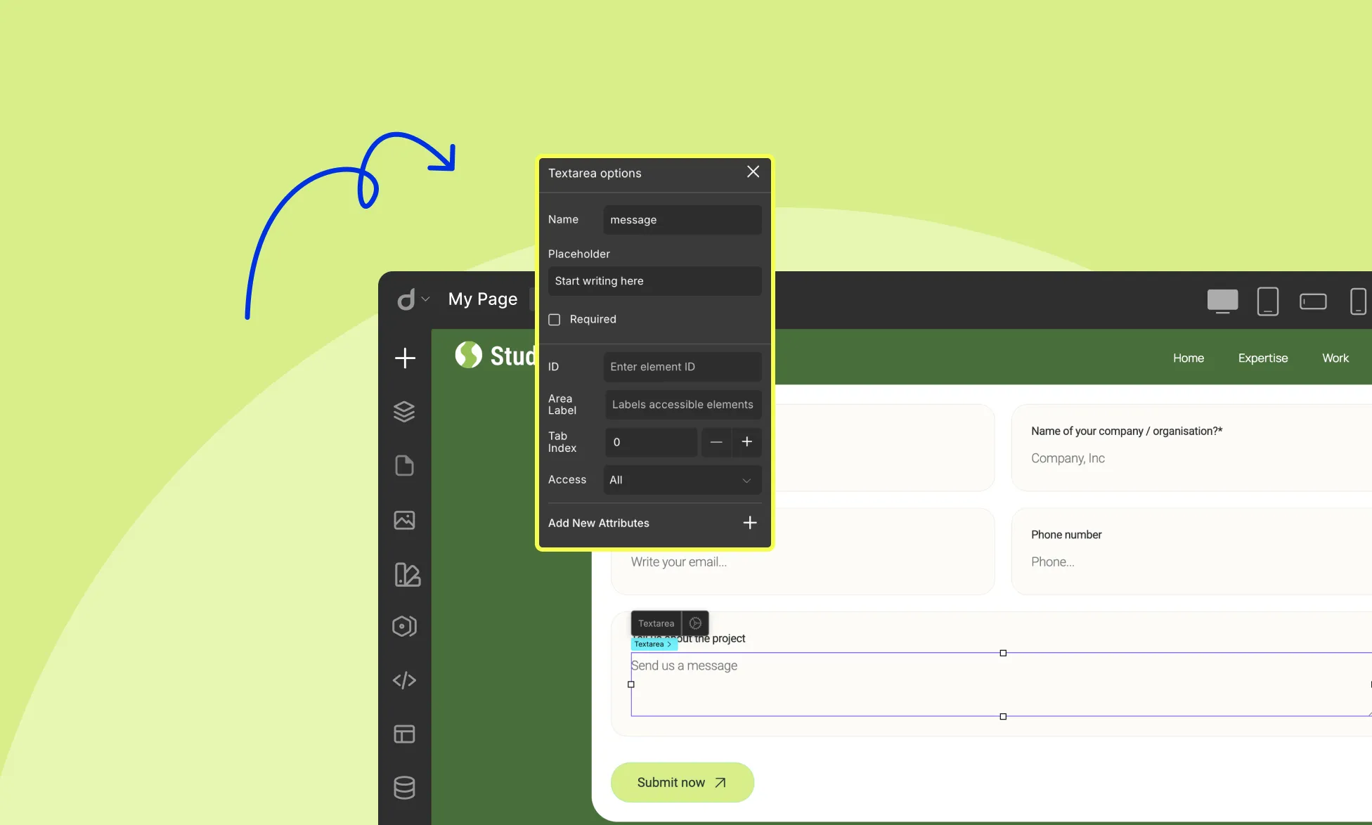Close the Textarea options panel
Viewport: 1372px width, 825px height.
[x=753, y=171]
